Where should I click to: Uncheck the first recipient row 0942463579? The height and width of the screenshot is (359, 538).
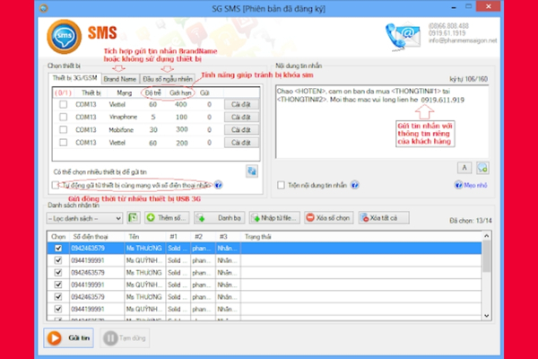pos(58,248)
